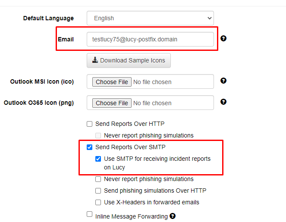The image size is (286, 222).
Task: Uncheck Send Reports Over SMTP
Action: [x=89, y=147]
